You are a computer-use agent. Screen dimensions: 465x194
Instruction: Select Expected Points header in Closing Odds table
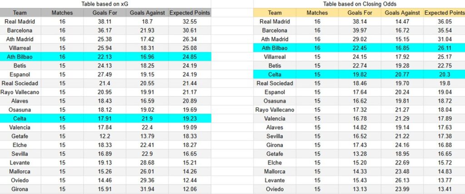pyautogui.click(x=444, y=13)
